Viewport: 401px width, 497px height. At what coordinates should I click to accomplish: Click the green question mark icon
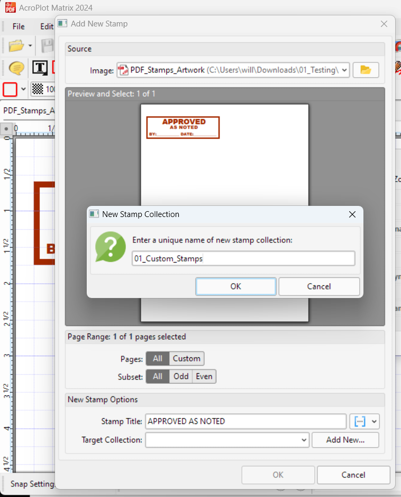[110, 247]
